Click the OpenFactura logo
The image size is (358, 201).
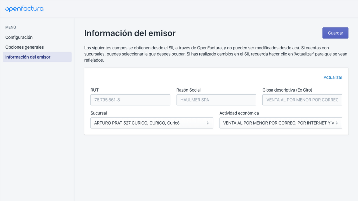click(24, 9)
